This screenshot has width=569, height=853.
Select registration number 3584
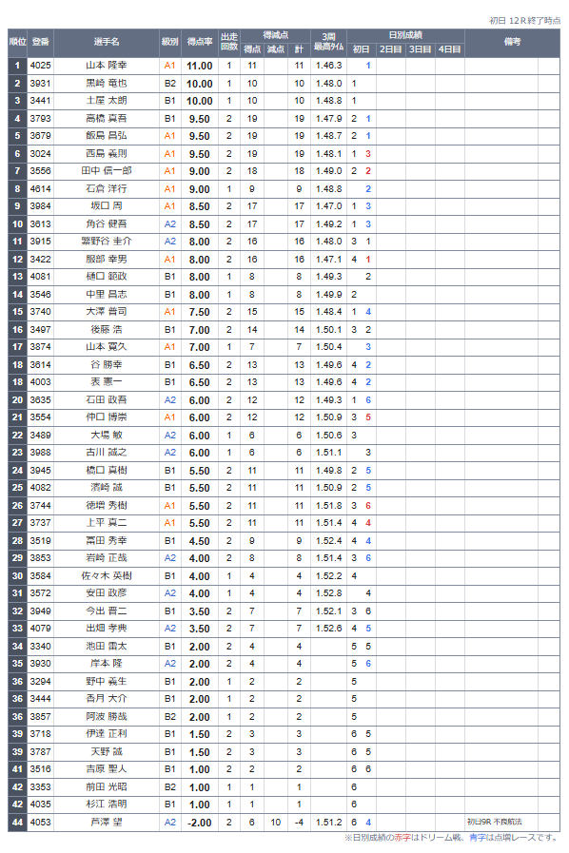tap(40, 575)
